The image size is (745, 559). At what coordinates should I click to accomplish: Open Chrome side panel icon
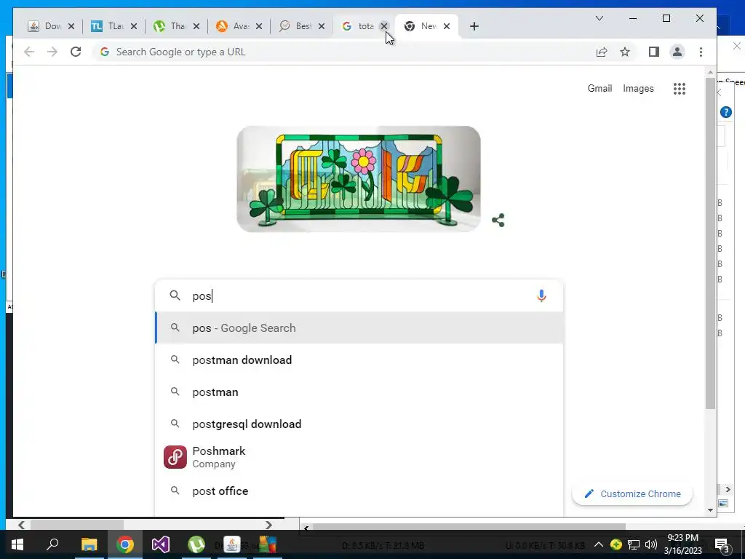[x=654, y=52]
